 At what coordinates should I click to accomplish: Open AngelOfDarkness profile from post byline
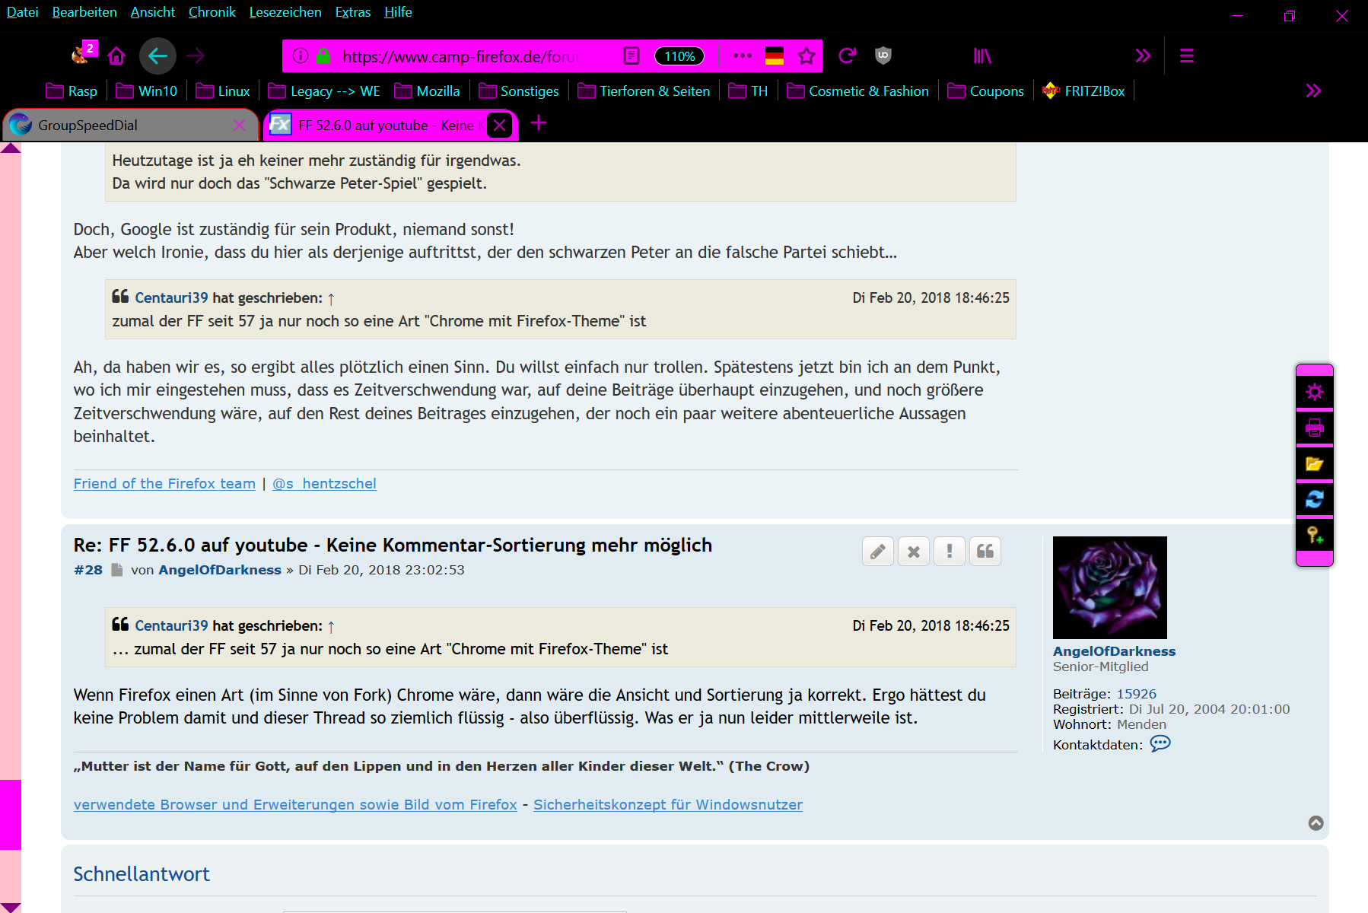coord(220,570)
